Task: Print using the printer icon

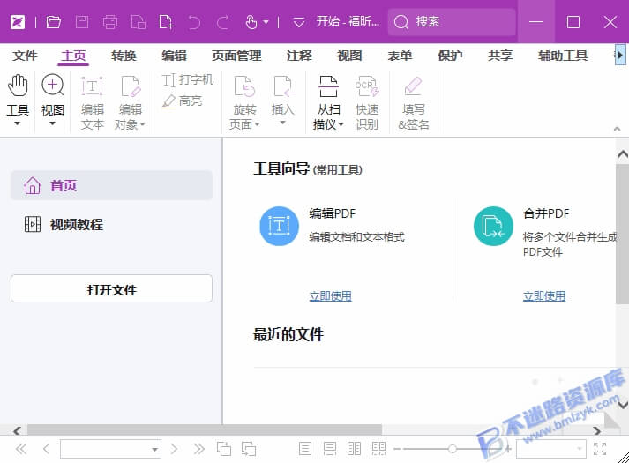Action: click(110, 22)
